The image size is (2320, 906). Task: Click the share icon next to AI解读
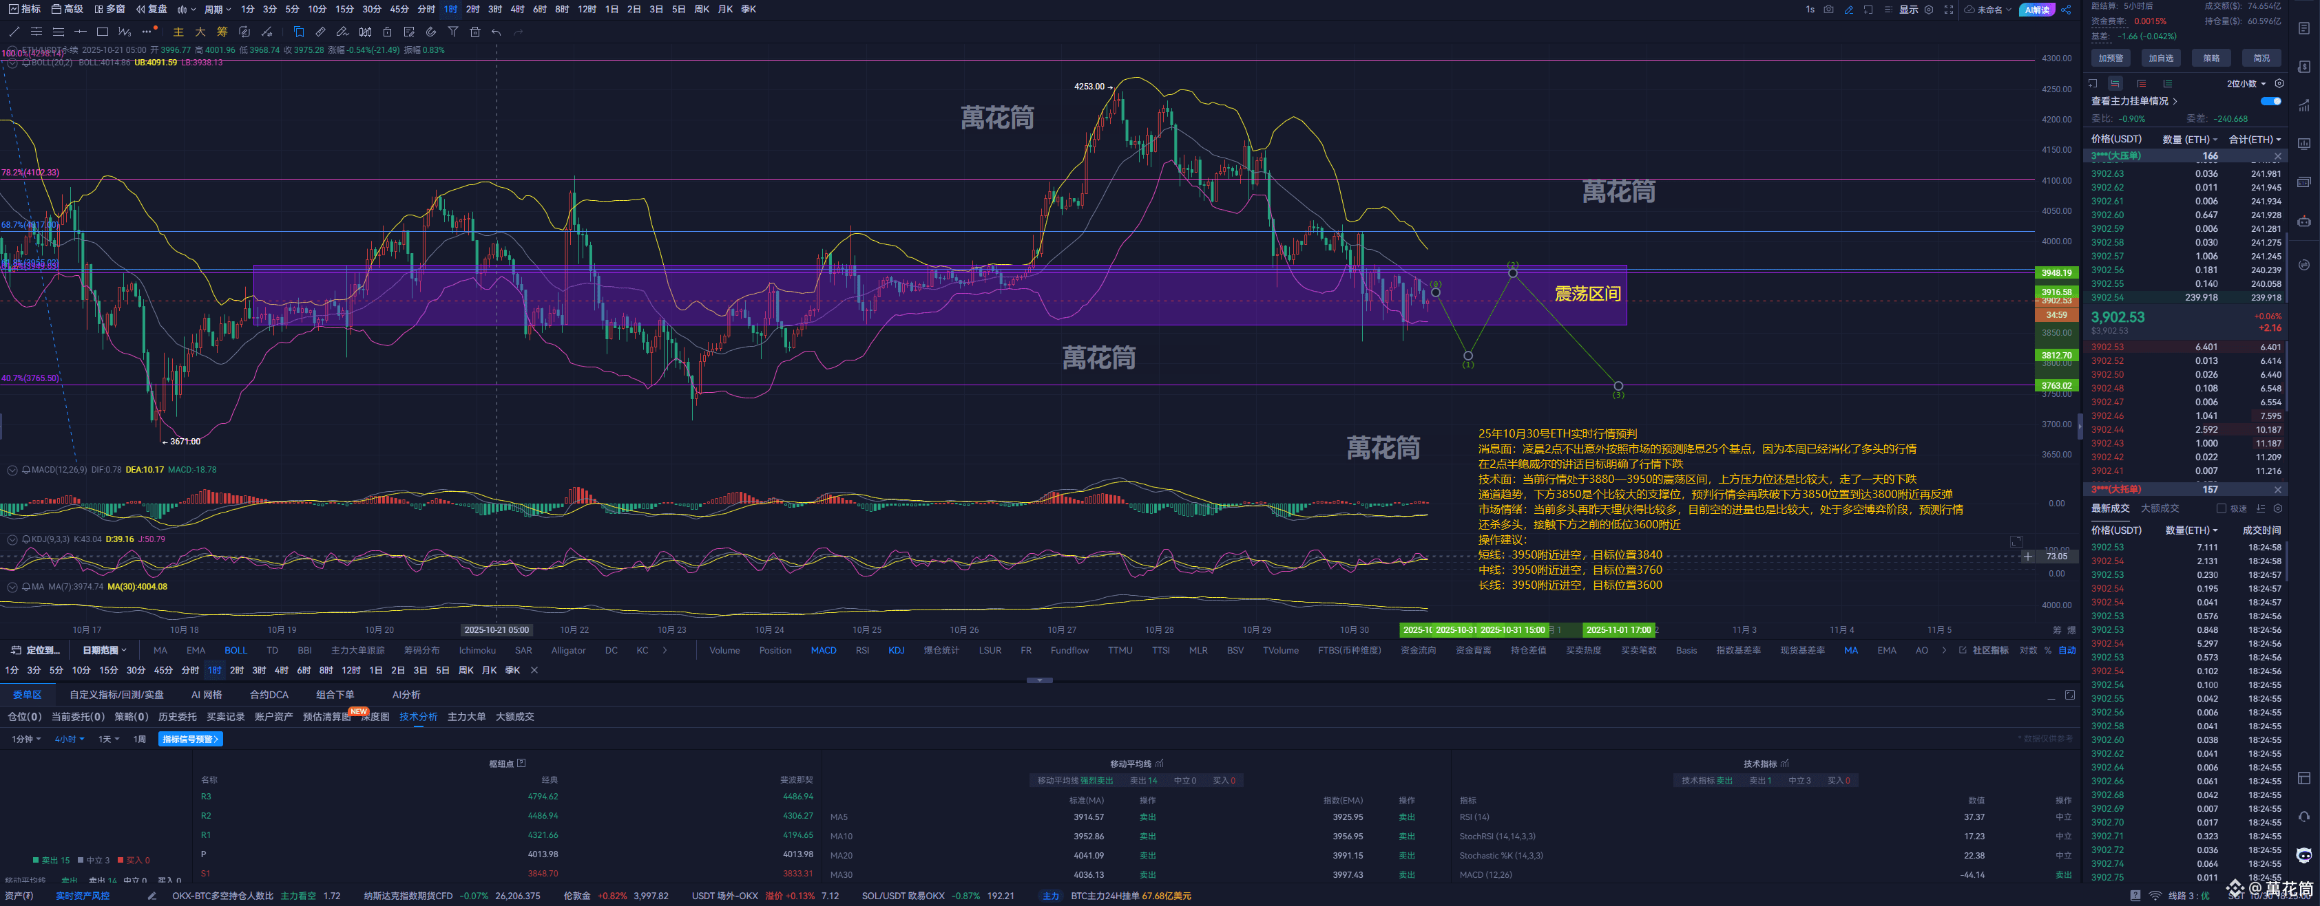point(2066,9)
